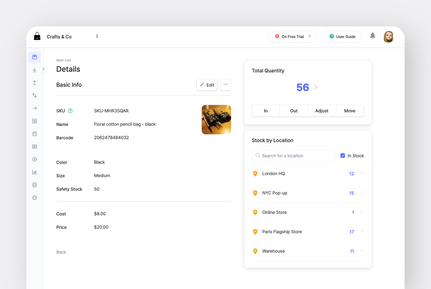Click the Back link

pos(61,252)
